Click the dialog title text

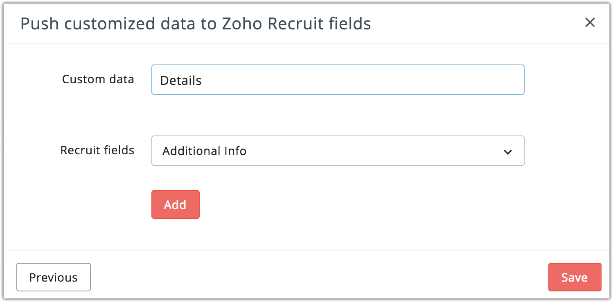tap(196, 24)
